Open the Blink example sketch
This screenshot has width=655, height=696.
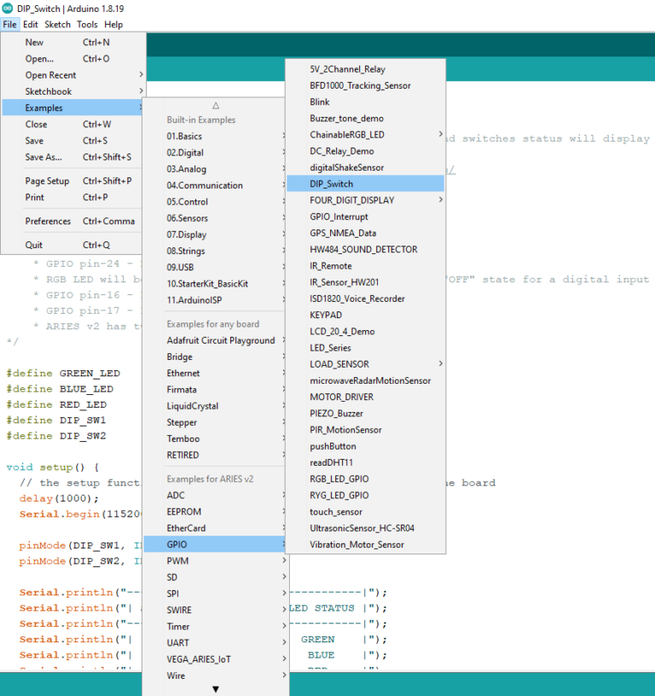pos(320,101)
